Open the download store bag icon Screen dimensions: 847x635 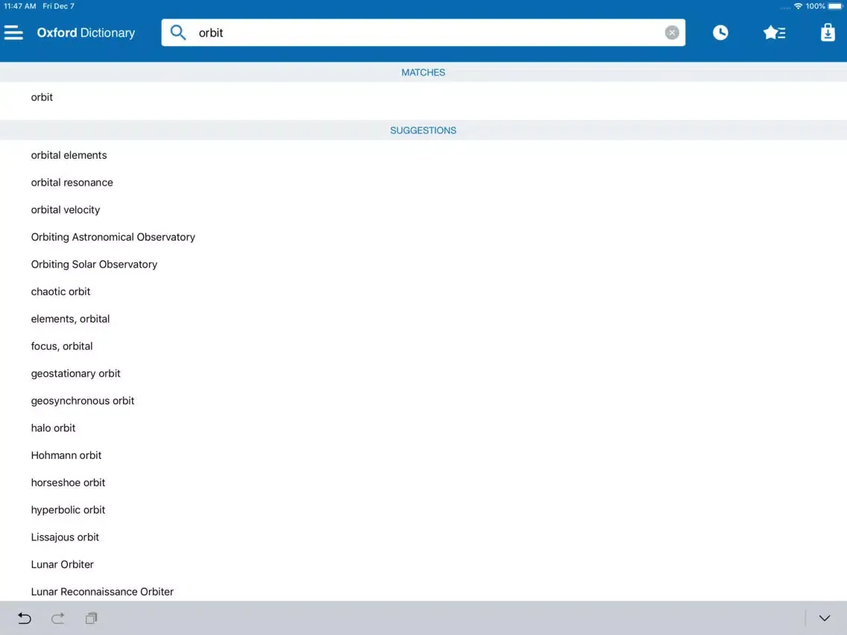[x=828, y=32]
